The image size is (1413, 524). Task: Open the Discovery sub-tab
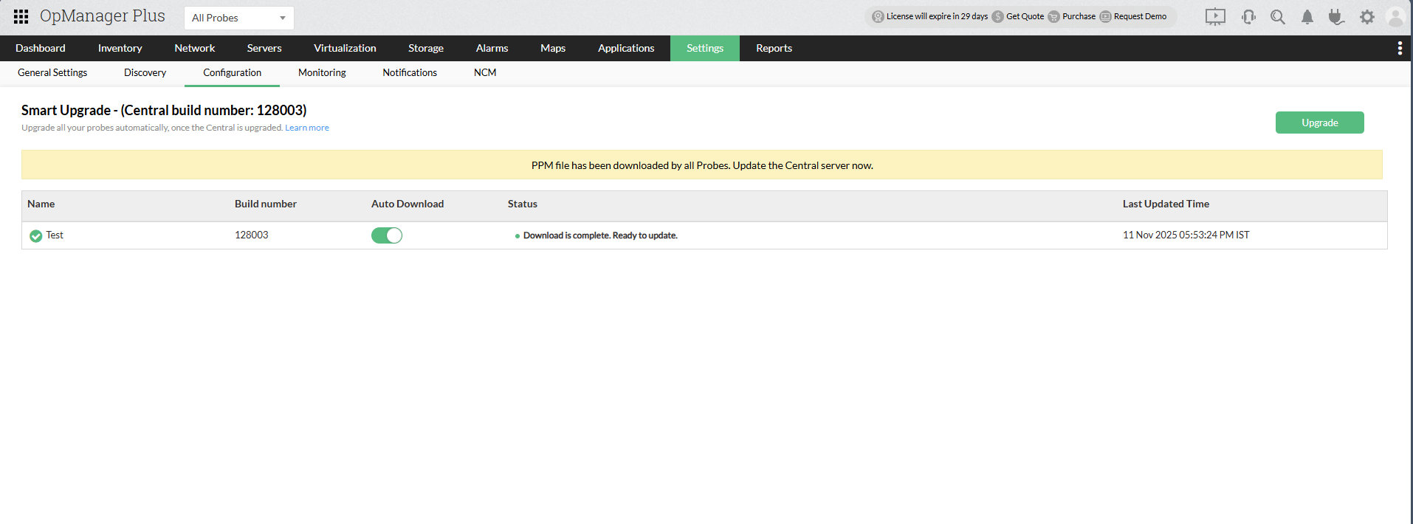[x=145, y=72]
